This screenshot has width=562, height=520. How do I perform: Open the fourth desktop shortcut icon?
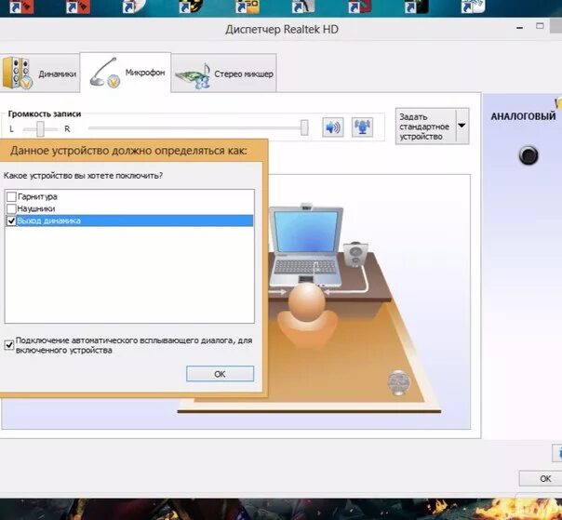point(191,7)
